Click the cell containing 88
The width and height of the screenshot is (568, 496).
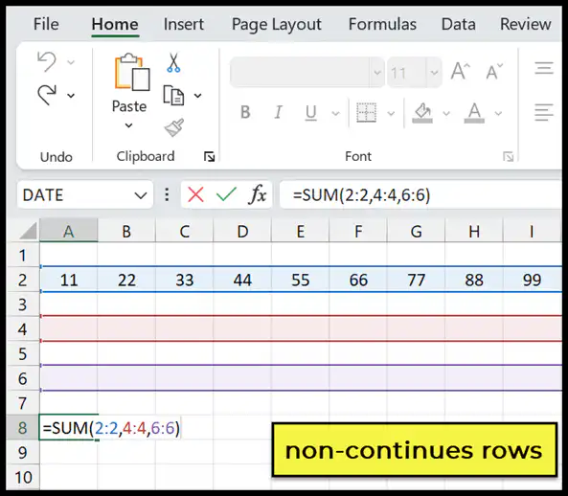tap(474, 280)
